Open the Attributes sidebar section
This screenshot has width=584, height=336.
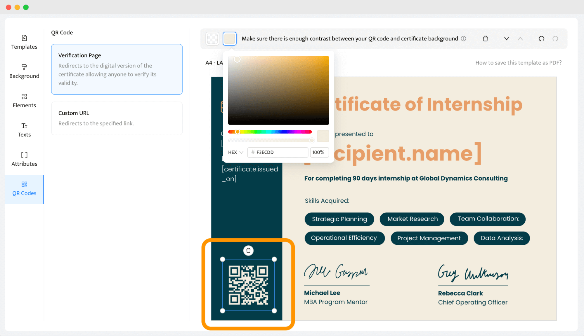[24, 159]
